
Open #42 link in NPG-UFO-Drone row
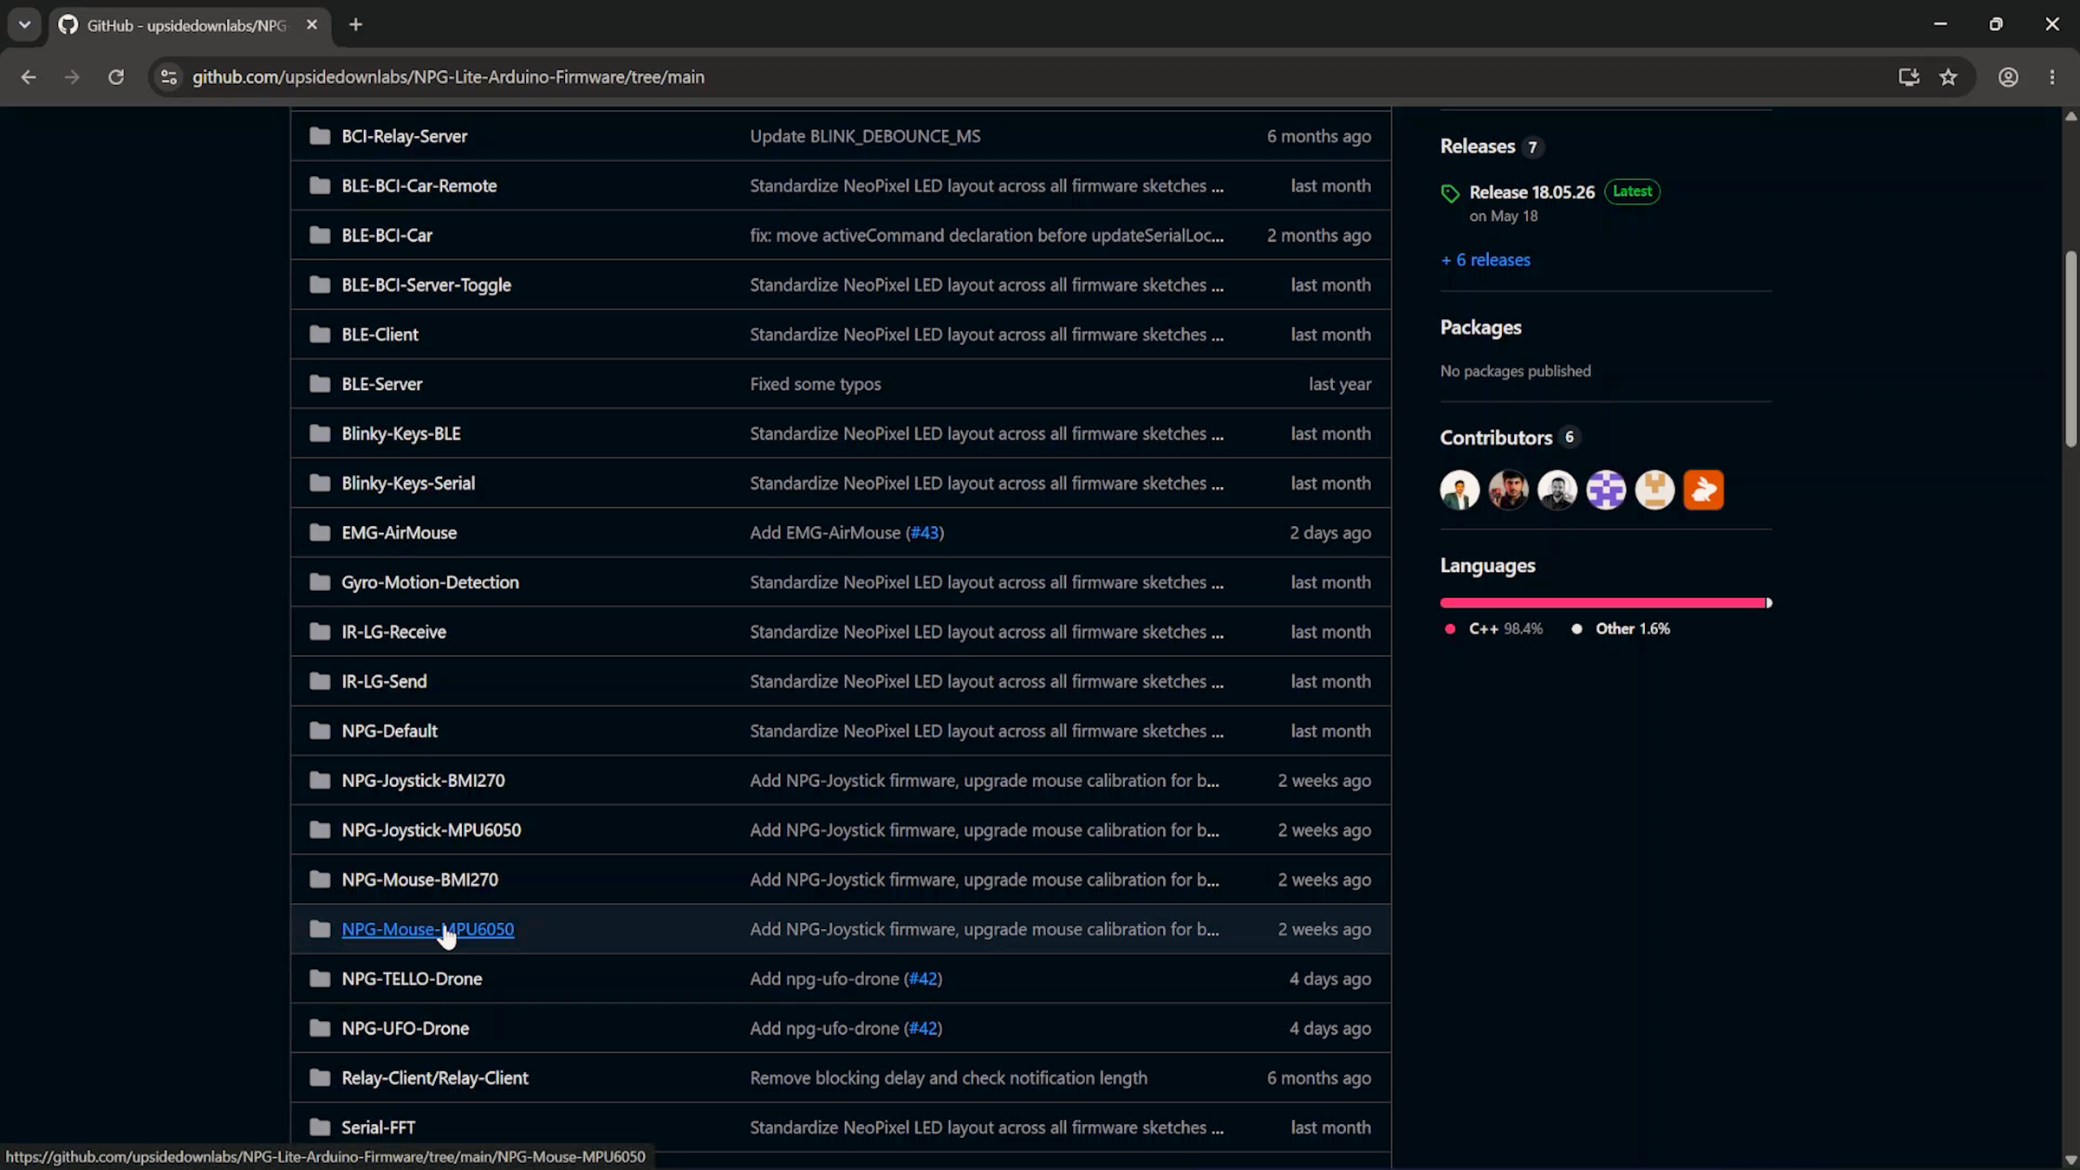coord(923,1028)
